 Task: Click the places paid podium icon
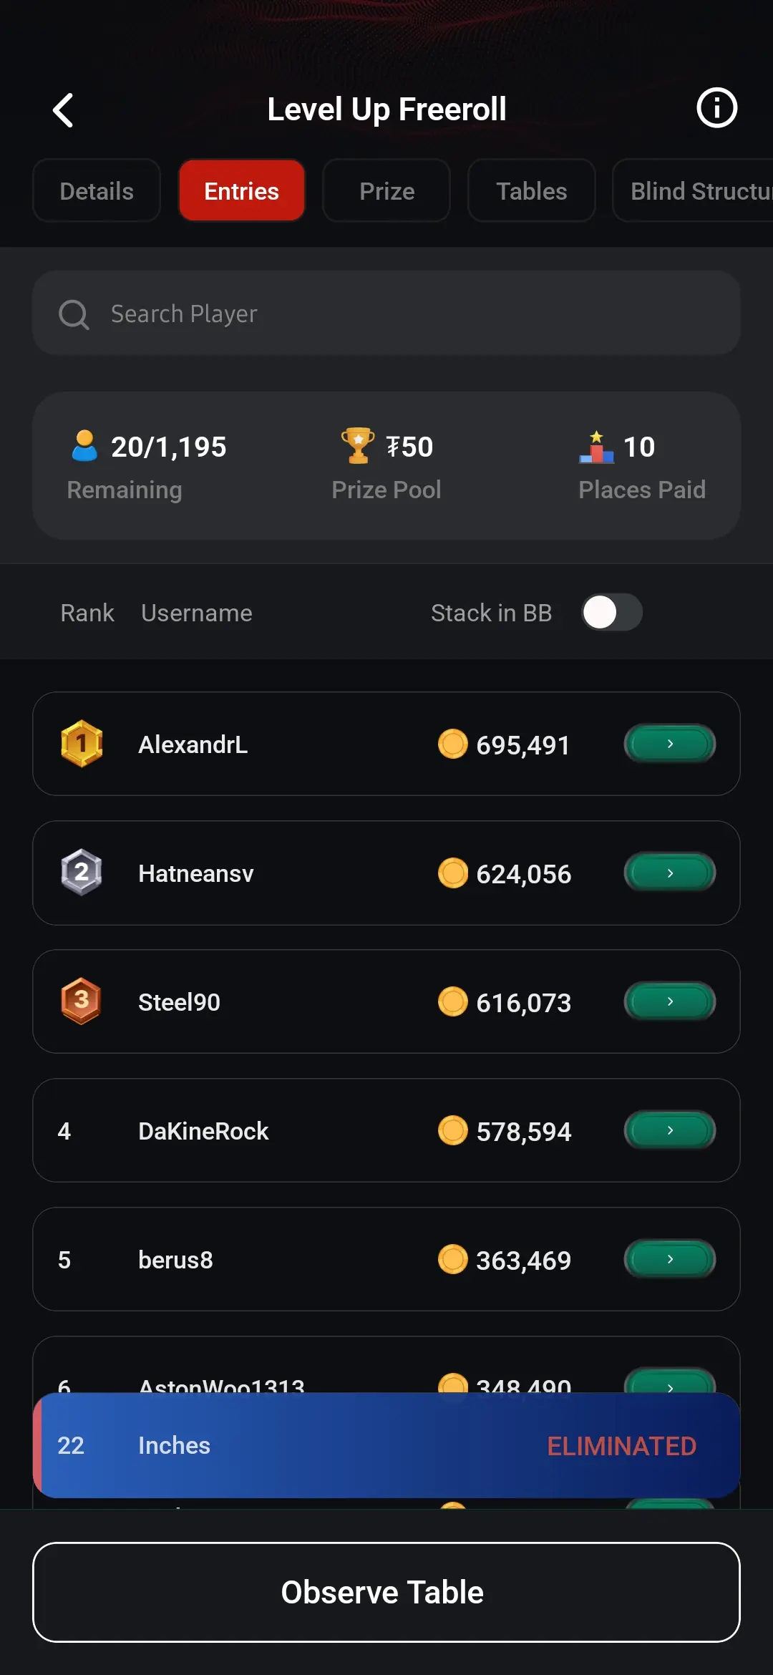(x=596, y=447)
